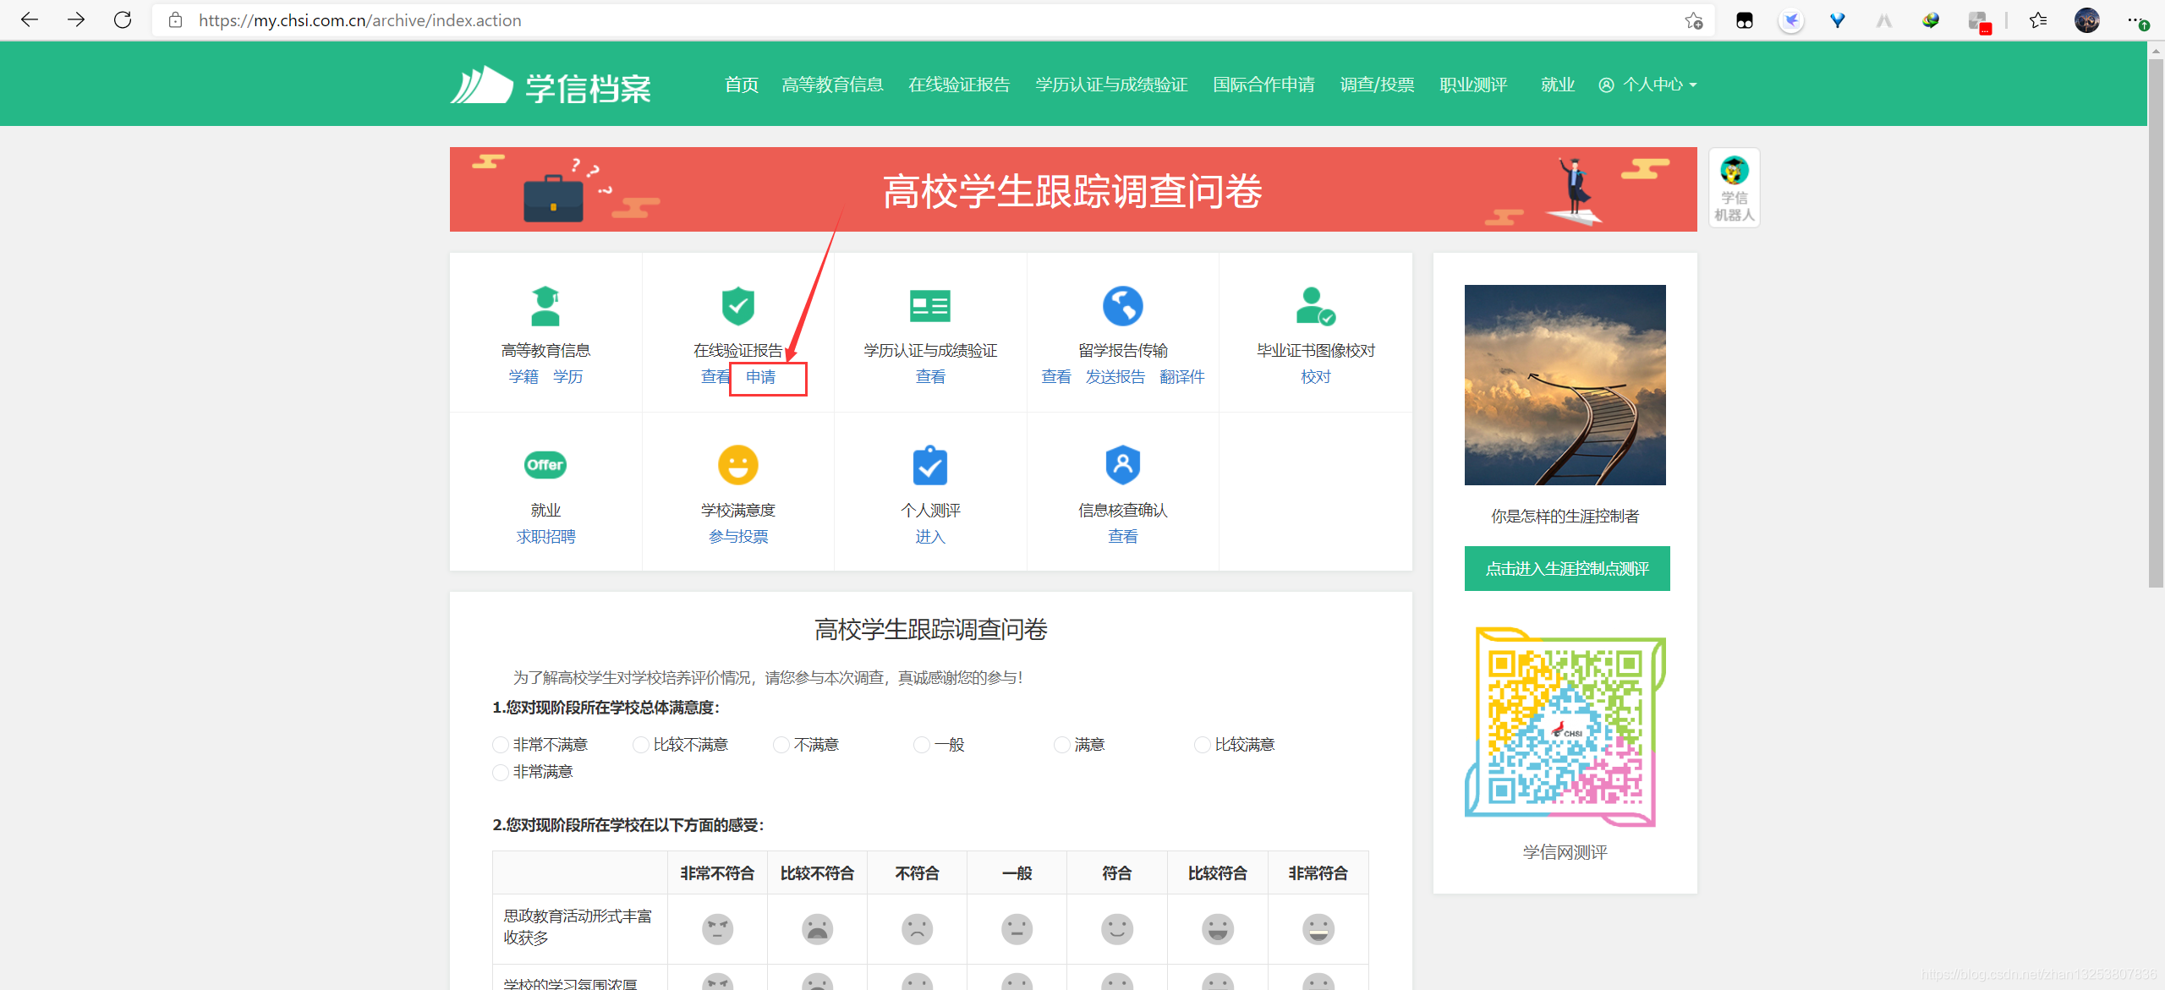Scan the 学信网测评 QR code image
The image size is (2165, 990).
(x=1564, y=725)
